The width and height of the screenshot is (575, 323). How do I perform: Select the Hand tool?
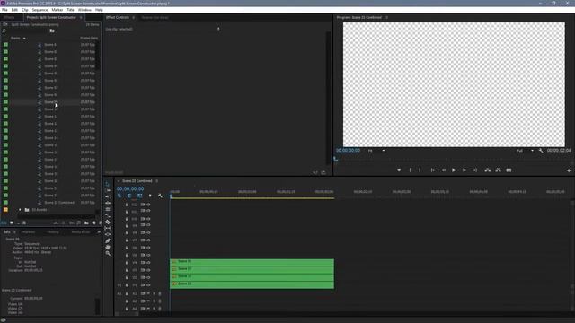[x=108, y=248]
